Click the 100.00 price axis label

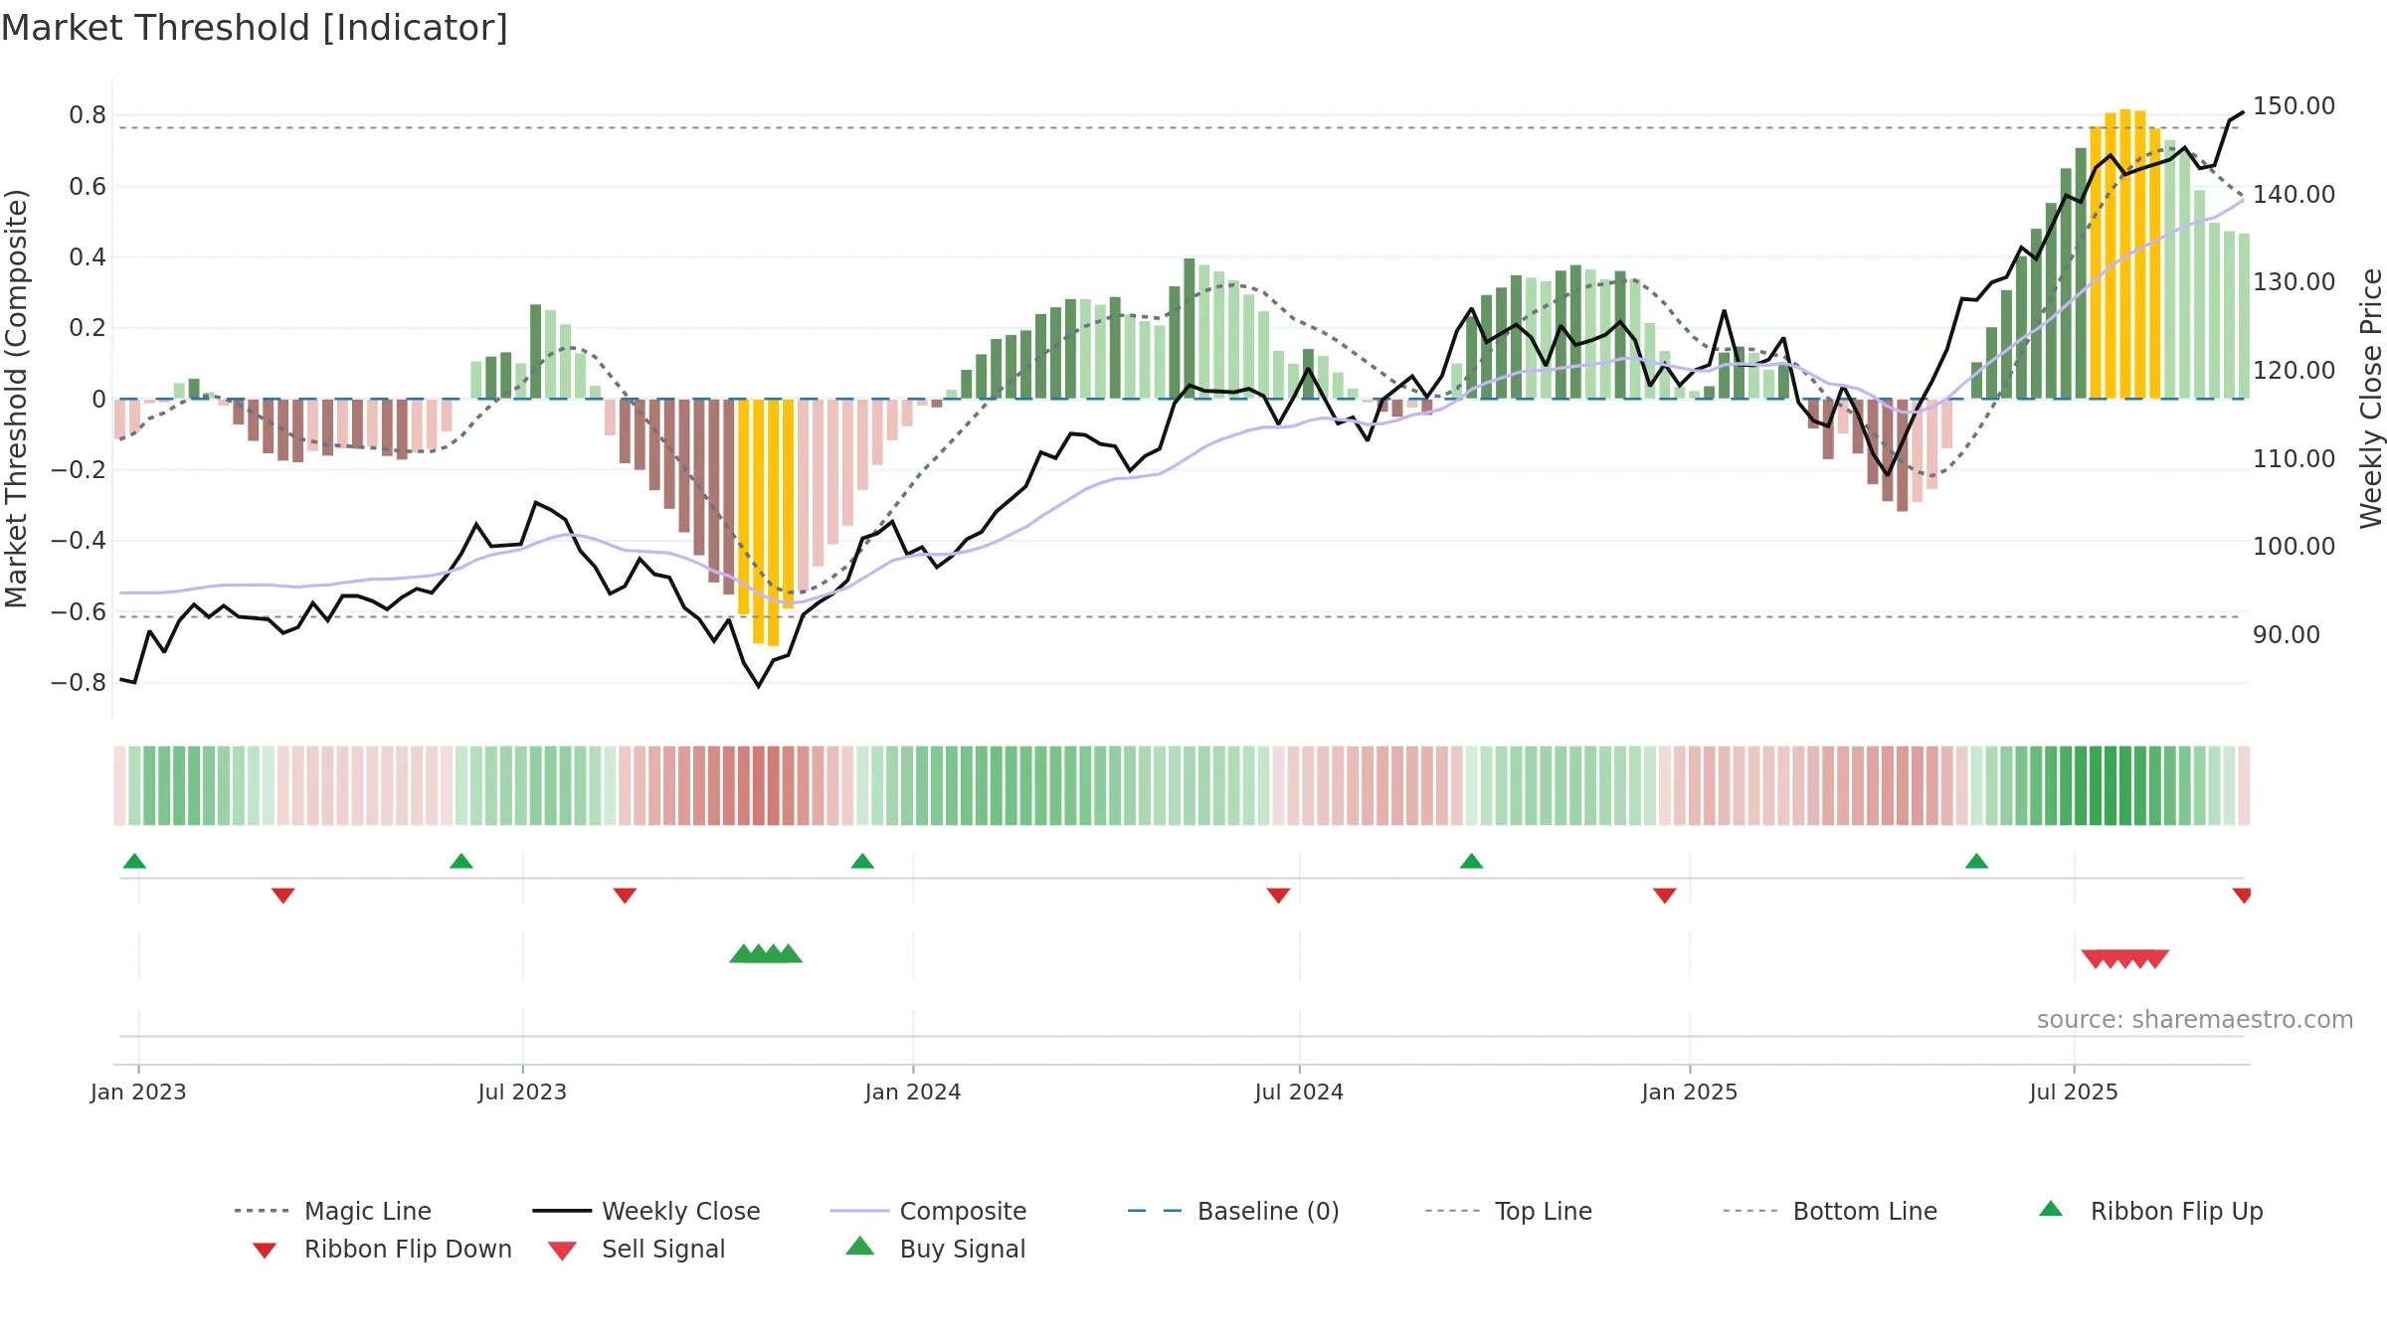tap(2294, 547)
